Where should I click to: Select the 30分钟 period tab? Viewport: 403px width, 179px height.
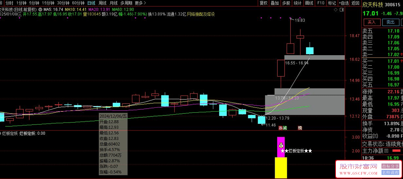coord(63,3)
